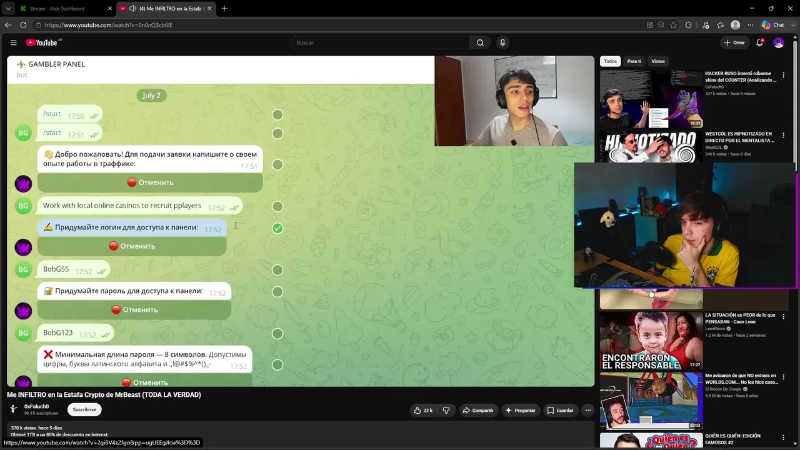Open the browser tab search dropdown arrow
Viewport: 800px width, 450px height.
click(x=8, y=9)
